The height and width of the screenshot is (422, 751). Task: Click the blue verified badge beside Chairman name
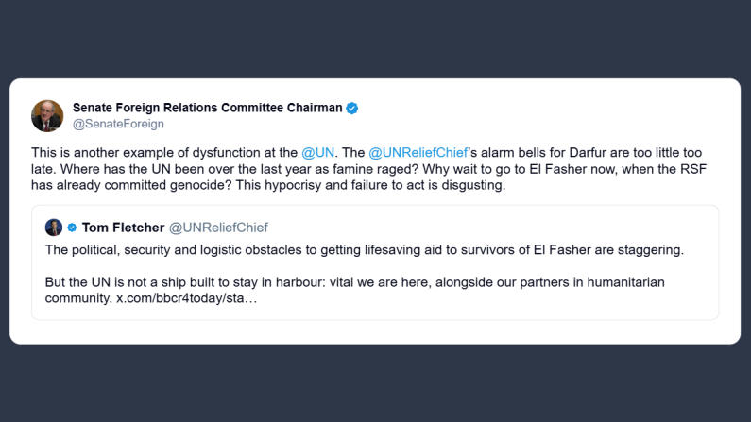tap(352, 108)
